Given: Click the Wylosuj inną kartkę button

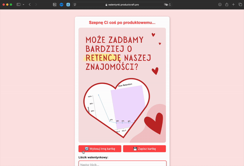Looking at the screenshot, I should click(100, 149).
